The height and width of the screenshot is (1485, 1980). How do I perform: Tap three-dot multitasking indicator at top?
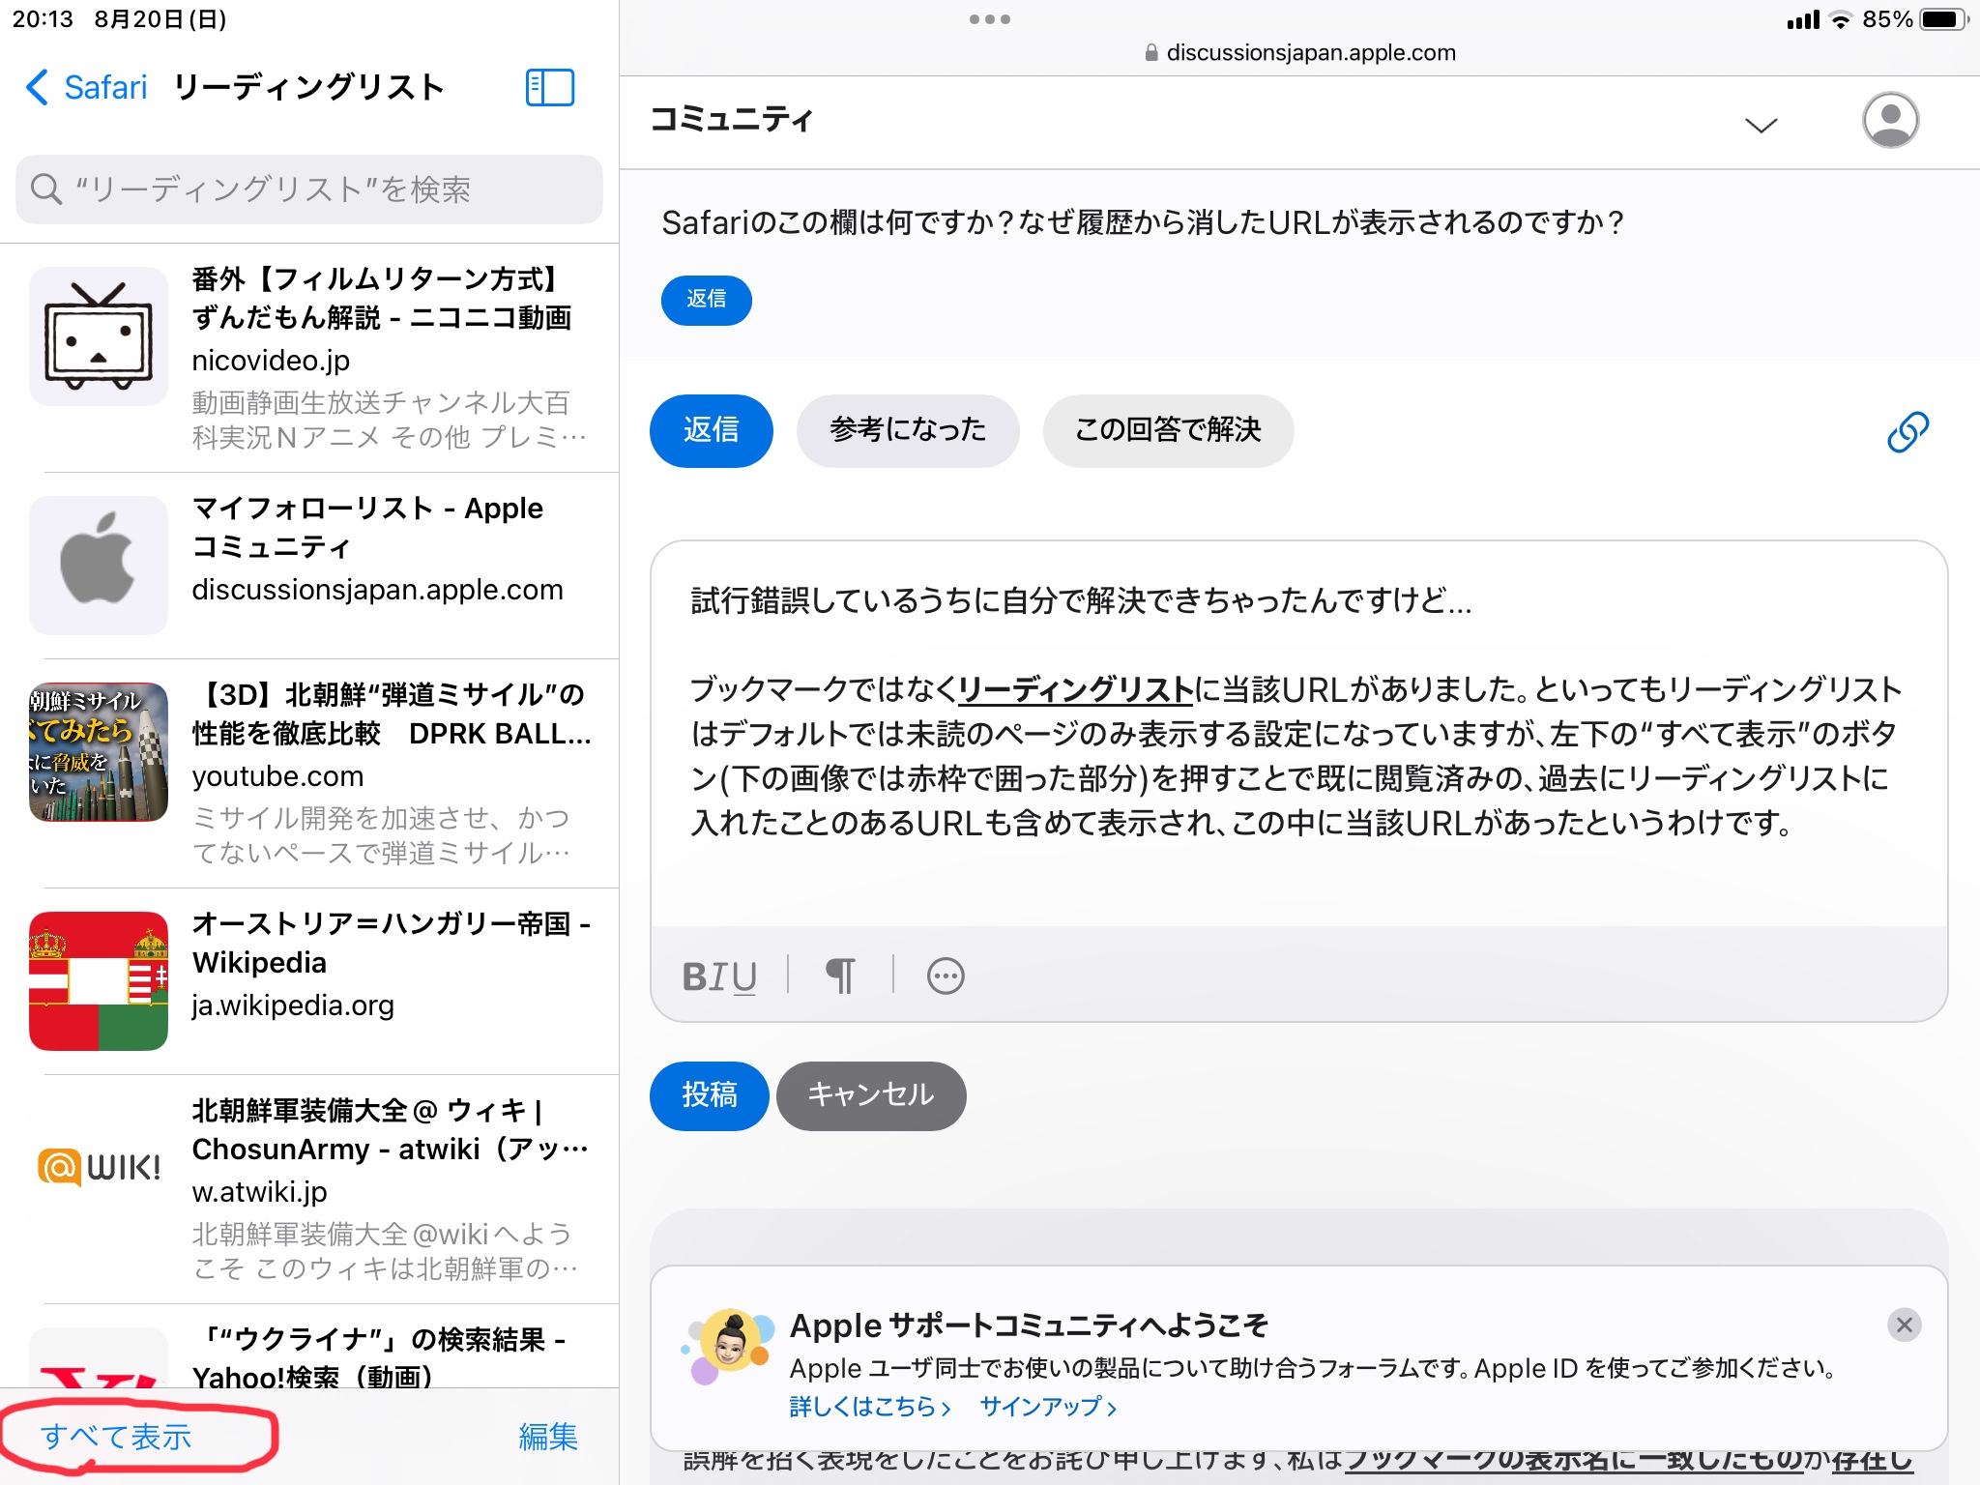(x=989, y=19)
